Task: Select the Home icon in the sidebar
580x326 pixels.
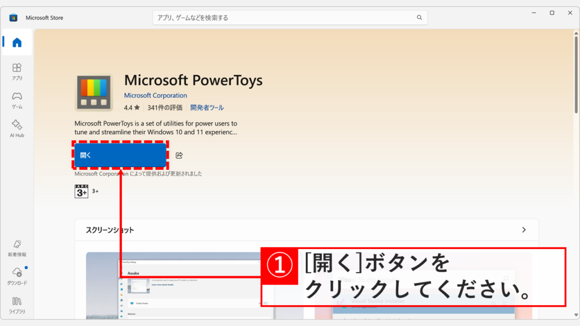Action: (16, 42)
